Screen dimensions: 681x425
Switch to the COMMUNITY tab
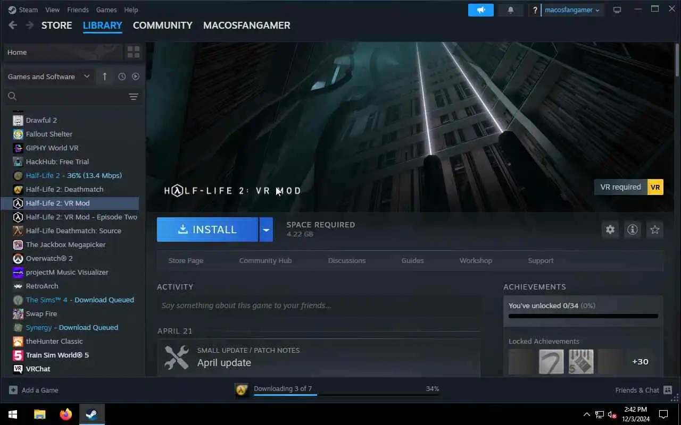click(x=163, y=25)
